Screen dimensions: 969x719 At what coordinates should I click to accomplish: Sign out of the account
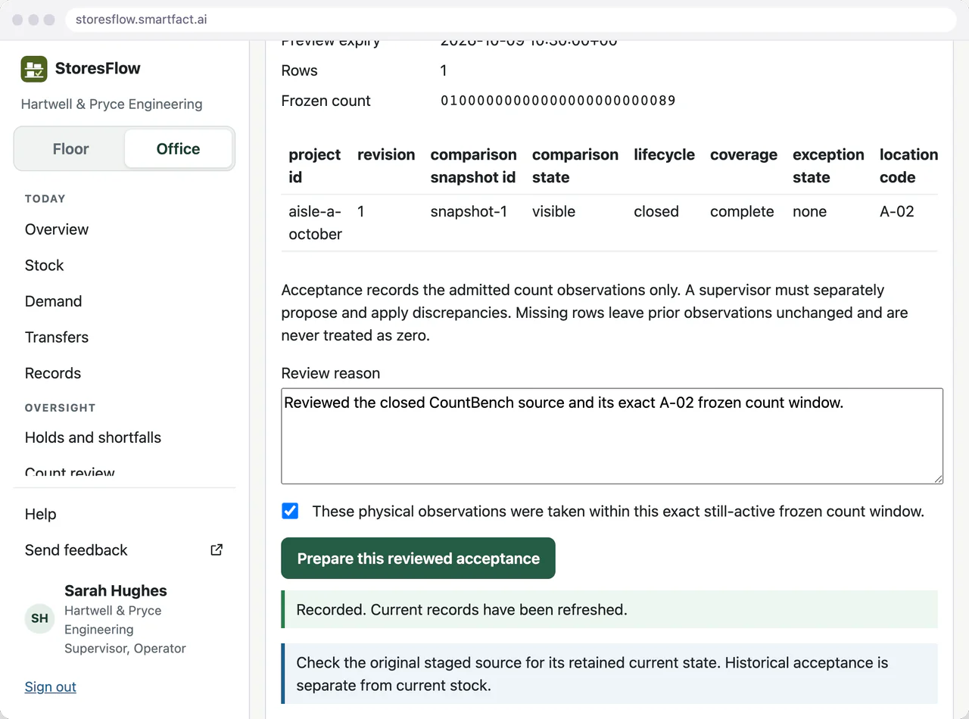pos(51,687)
